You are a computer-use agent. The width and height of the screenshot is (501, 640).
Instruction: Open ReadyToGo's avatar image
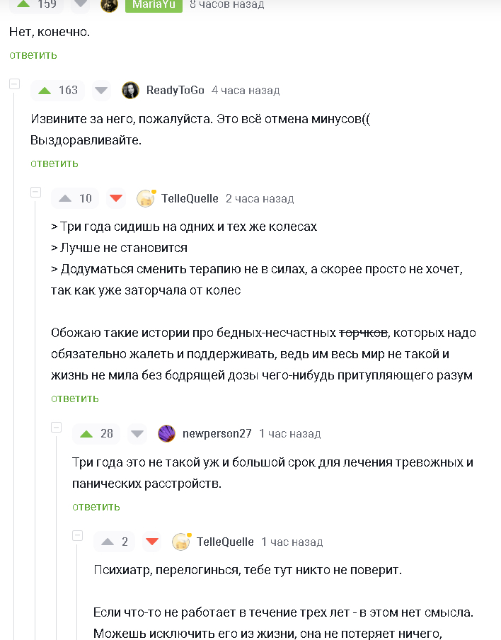click(x=130, y=91)
